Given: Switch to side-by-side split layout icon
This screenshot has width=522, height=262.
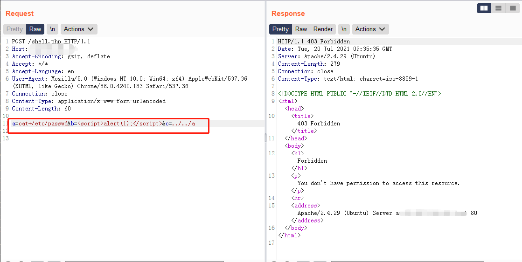Looking at the screenshot, I should coord(484,8).
